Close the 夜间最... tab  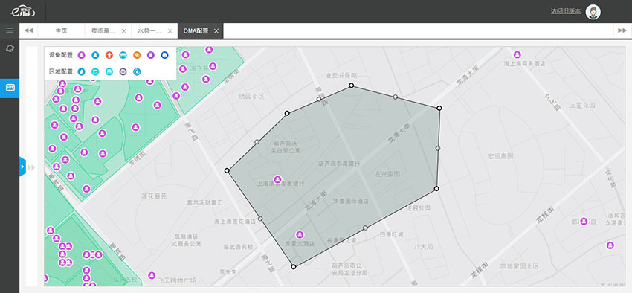[123, 31]
